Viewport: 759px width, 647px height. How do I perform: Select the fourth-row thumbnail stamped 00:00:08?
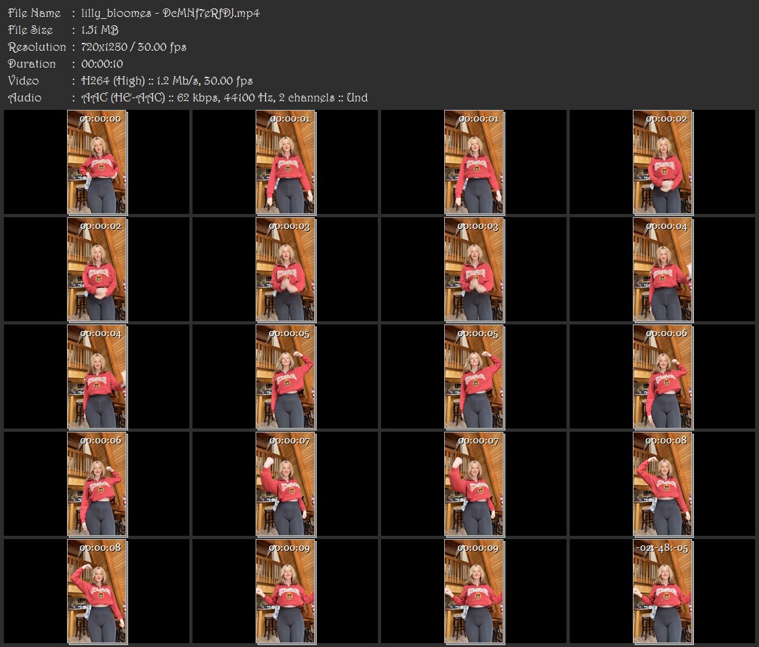663,484
